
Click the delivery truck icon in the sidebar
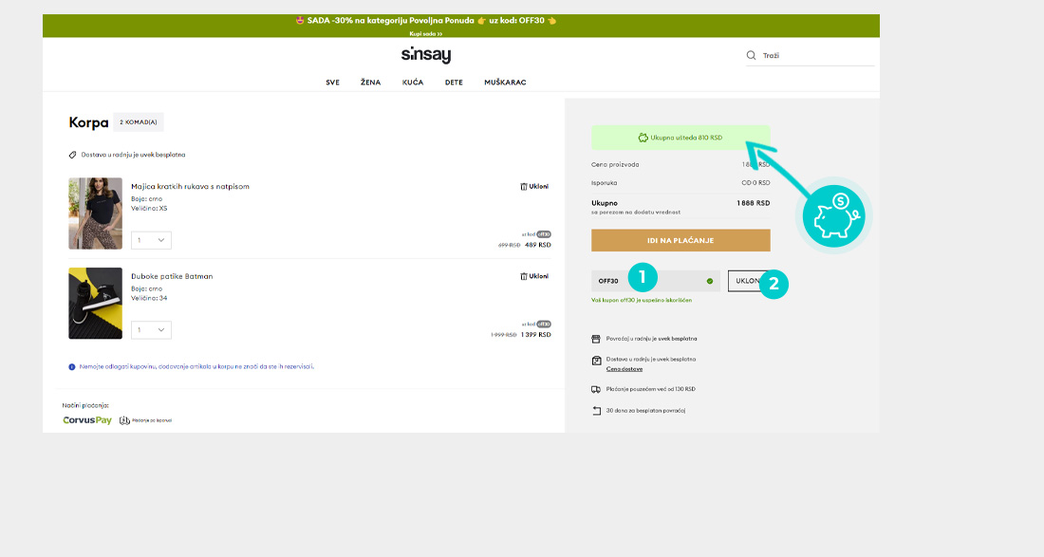[596, 389]
